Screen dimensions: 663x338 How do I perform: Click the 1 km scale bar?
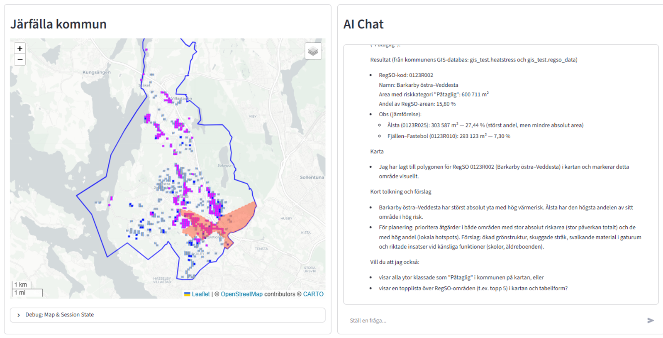click(21, 285)
